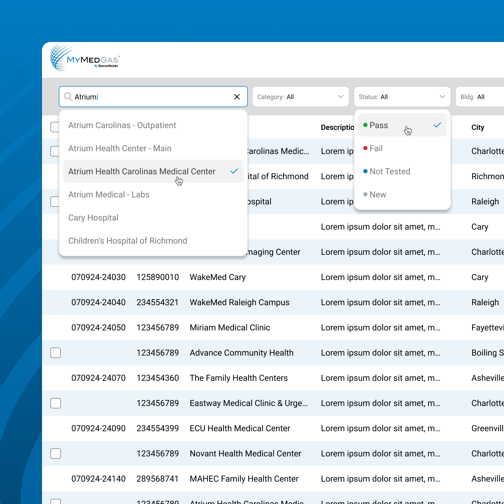Click ID 070924-24030
This screenshot has height=504, width=504.
pyautogui.click(x=98, y=277)
